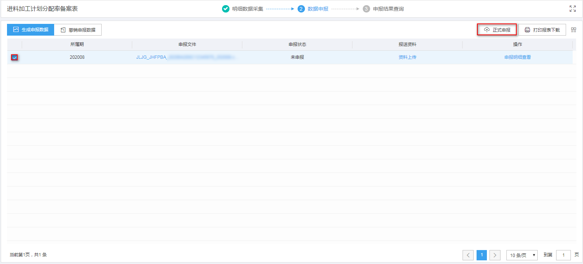
Task: Click the page number jump input field
Action: pyautogui.click(x=563, y=255)
